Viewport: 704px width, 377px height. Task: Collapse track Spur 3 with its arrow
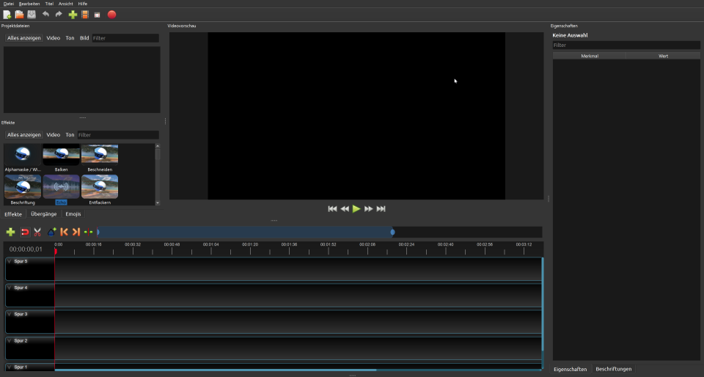click(x=10, y=315)
